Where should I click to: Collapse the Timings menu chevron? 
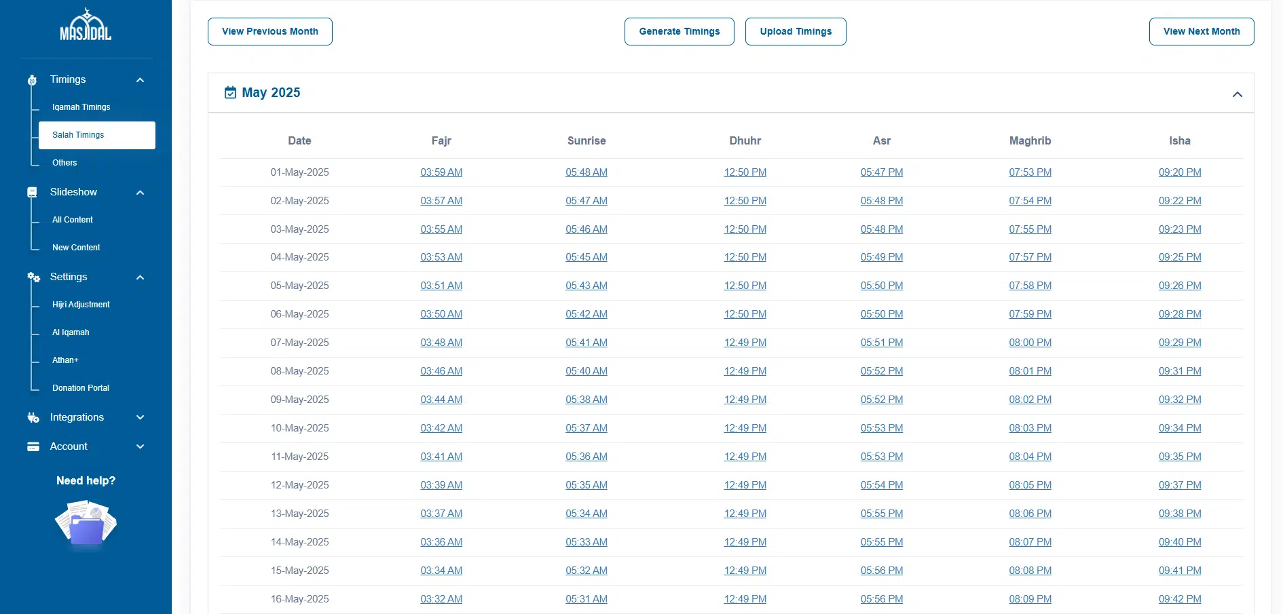[140, 80]
